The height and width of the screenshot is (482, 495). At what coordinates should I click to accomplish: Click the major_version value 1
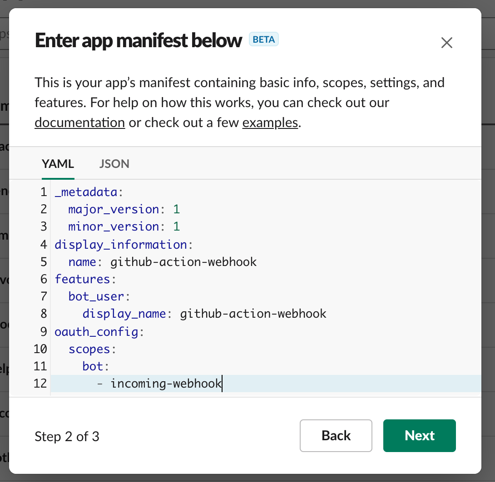[x=176, y=209]
